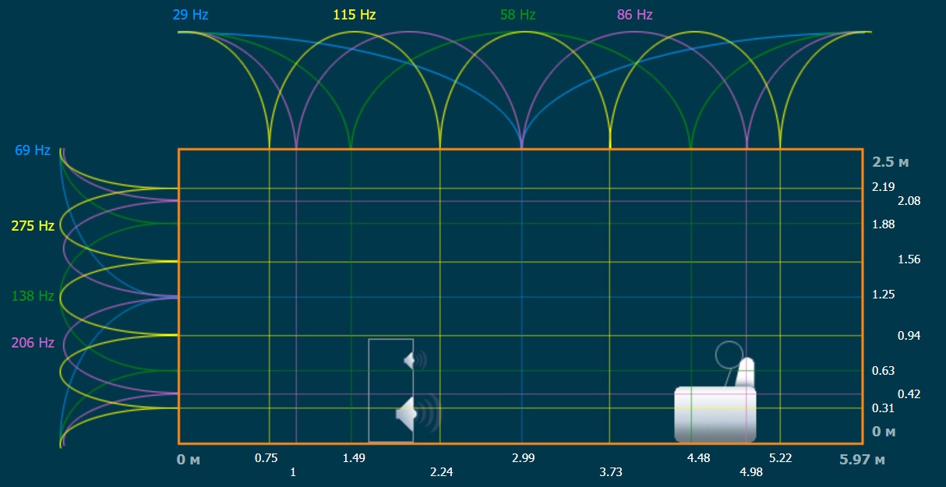Click the 0.75 distance marker
This screenshot has width=946, height=487.
(267, 458)
